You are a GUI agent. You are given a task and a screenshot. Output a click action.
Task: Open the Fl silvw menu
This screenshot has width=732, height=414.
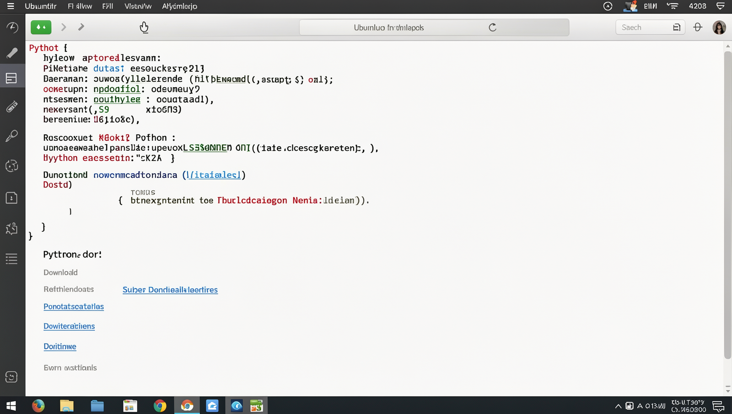coord(80,6)
